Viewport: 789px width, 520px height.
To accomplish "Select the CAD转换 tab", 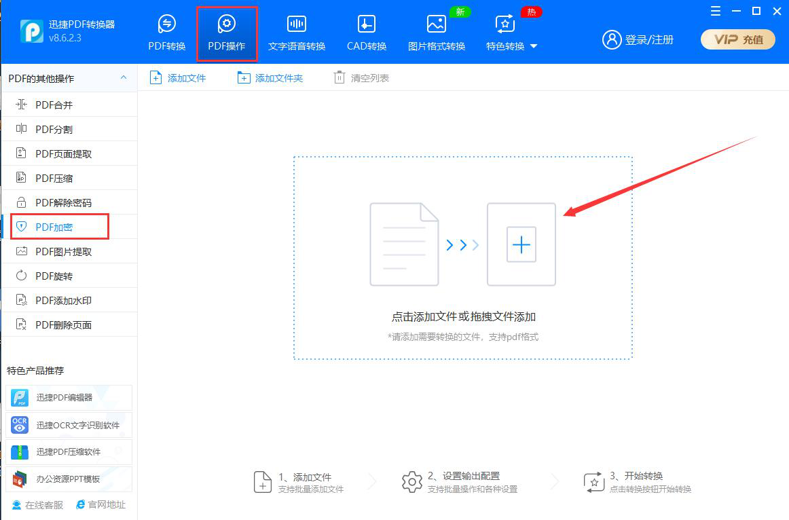I will pos(367,33).
